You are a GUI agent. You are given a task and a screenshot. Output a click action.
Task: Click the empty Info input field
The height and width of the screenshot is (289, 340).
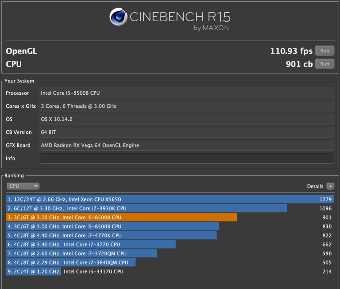tap(186, 158)
